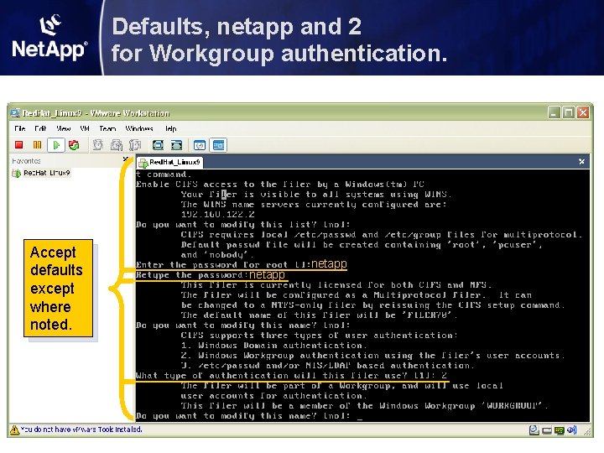The image size is (604, 453).
Task: Click the green Power On play icon
Action: pos(56,145)
